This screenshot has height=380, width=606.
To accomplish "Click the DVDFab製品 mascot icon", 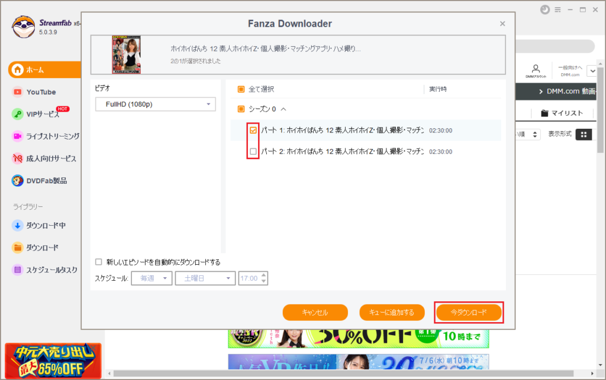I will pos(17,181).
